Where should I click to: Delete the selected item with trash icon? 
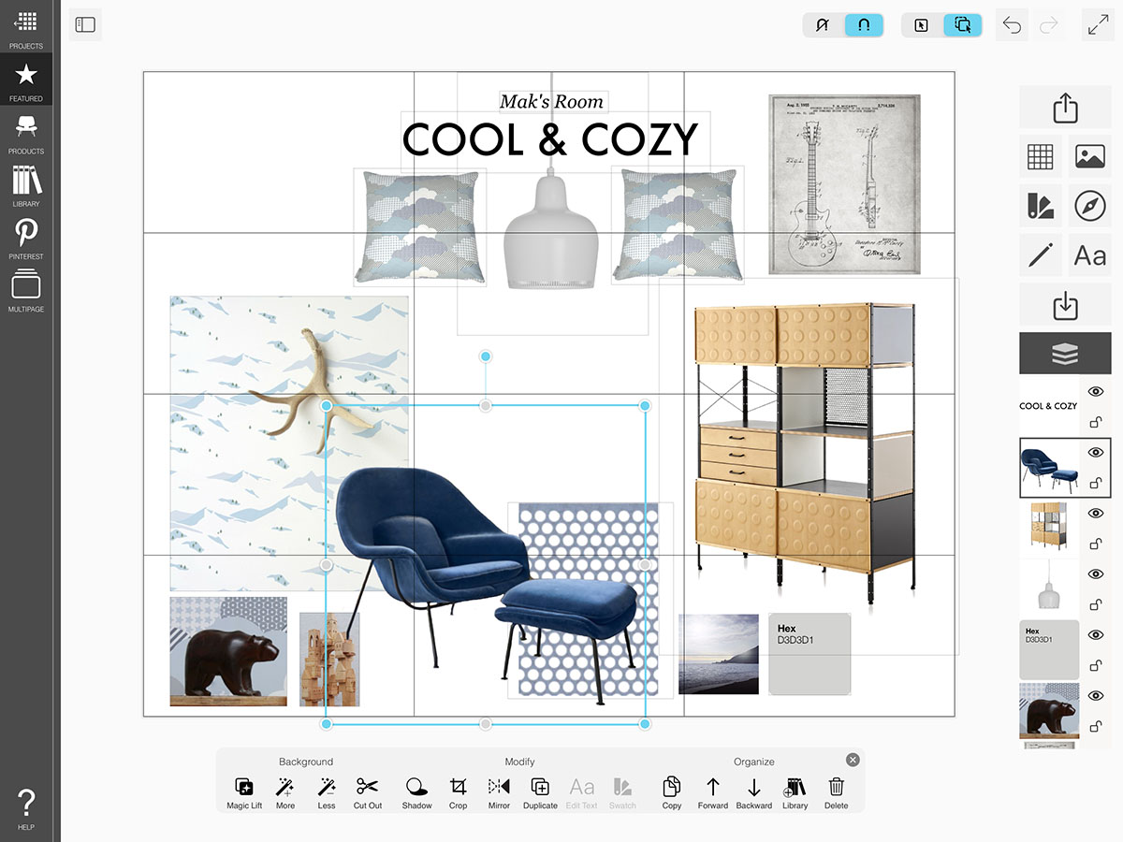836,791
